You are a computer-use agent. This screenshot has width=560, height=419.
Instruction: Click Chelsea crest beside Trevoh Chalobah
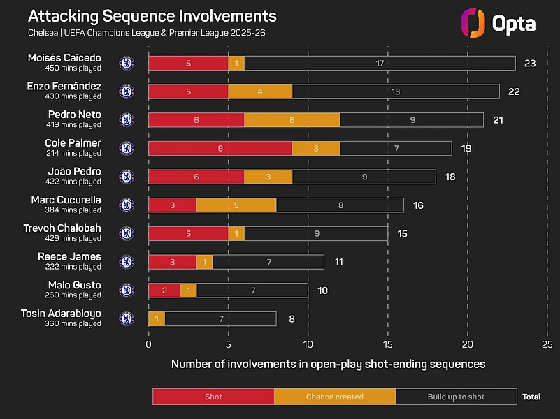coord(127,233)
